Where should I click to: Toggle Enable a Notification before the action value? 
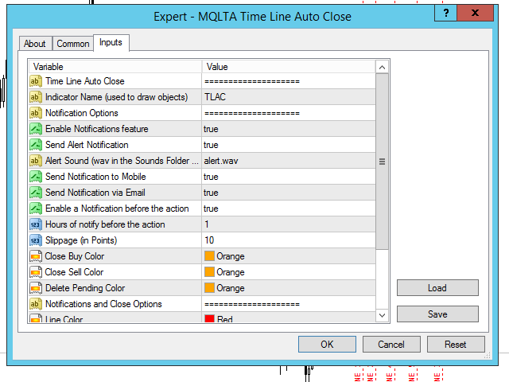pyautogui.click(x=211, y=209)
